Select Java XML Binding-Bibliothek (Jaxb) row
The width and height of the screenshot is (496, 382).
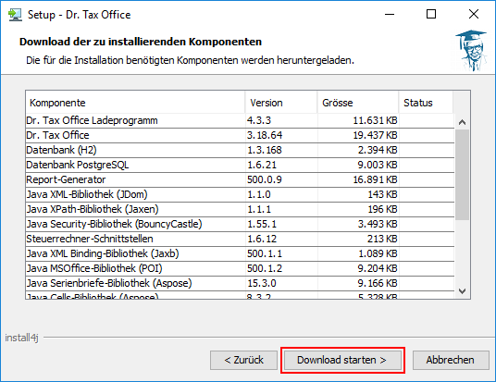[240, 253]
